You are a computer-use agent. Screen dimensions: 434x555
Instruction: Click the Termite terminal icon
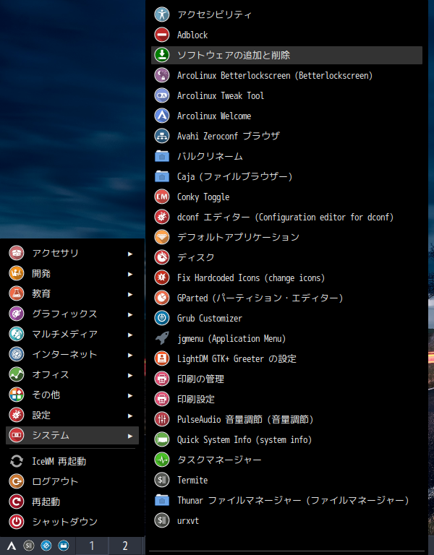pyautogui.click(x=162, y=480)
